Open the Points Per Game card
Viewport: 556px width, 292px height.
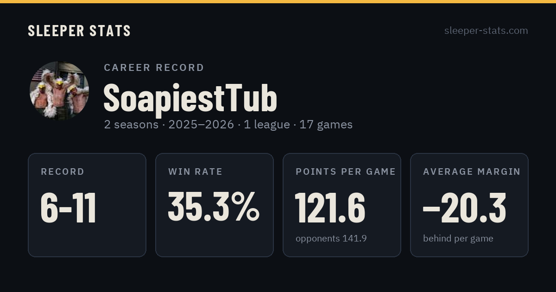pos(342,205)
